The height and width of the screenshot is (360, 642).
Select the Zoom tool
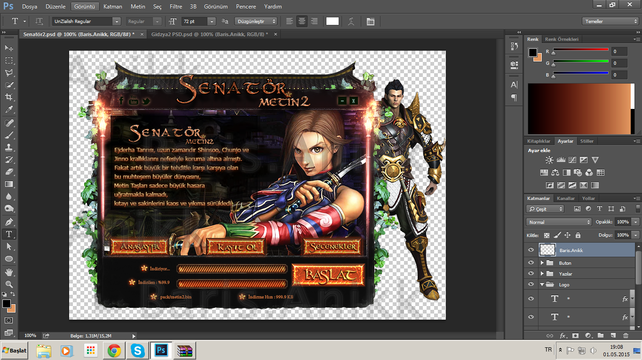9,284
